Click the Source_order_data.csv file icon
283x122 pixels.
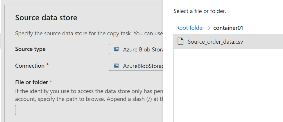click(180, 42)
